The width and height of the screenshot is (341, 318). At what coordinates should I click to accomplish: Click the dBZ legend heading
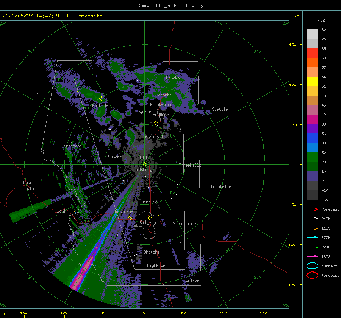(321, 20)
